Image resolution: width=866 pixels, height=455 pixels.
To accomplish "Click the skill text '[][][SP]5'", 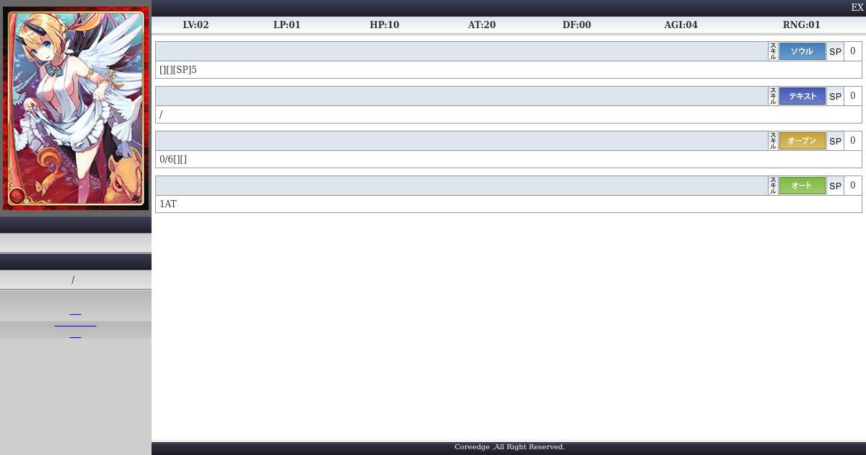I will click(x=178, y=70).
